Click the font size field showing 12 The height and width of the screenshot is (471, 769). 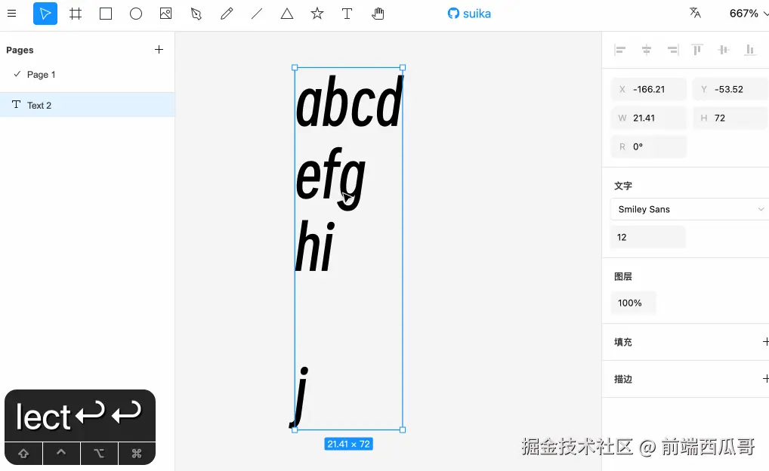(647, 237)
